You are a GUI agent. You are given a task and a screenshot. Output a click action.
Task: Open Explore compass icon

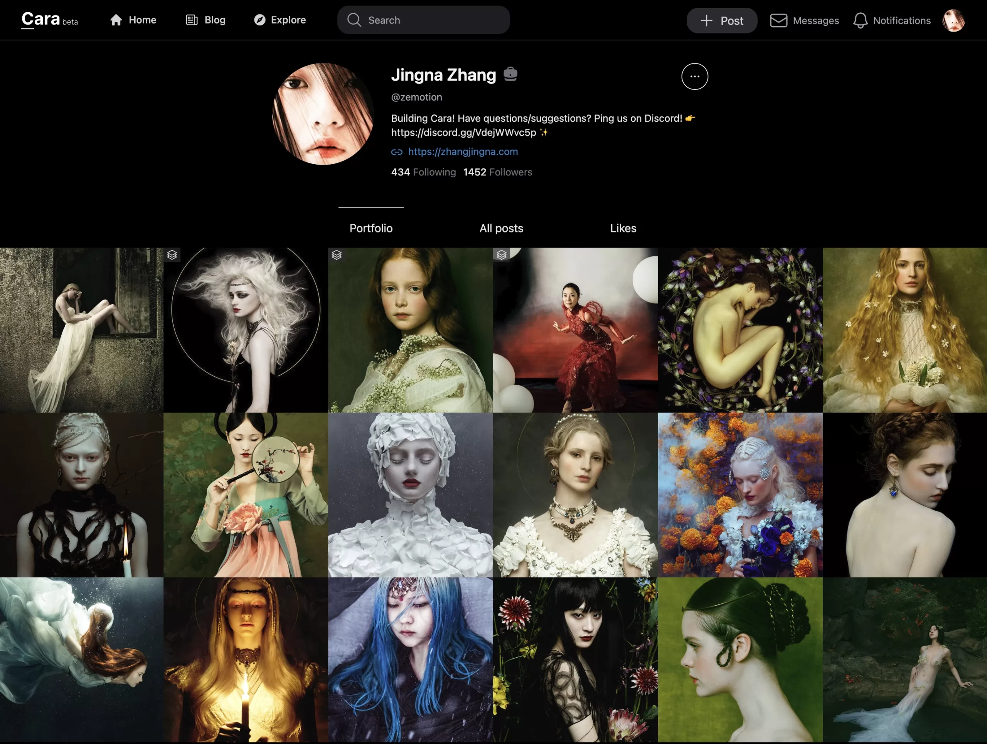tap(260, 20)
